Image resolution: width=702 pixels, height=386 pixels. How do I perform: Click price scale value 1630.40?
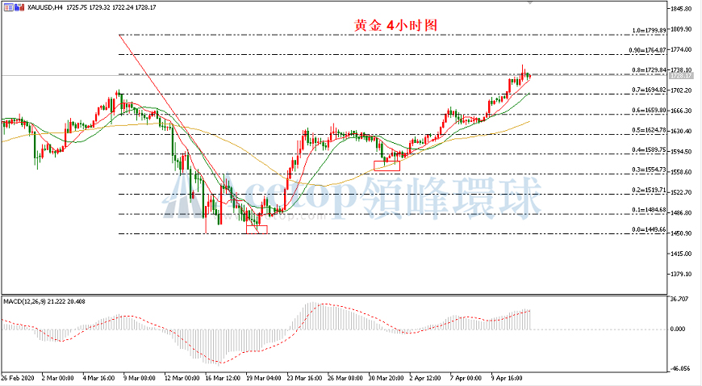pos(681,132)
